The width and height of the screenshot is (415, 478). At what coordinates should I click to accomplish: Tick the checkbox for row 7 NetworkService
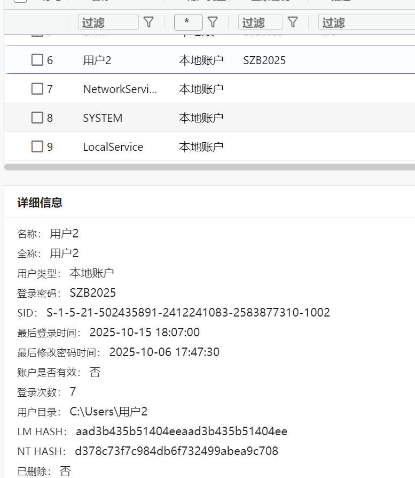point(37,89)
